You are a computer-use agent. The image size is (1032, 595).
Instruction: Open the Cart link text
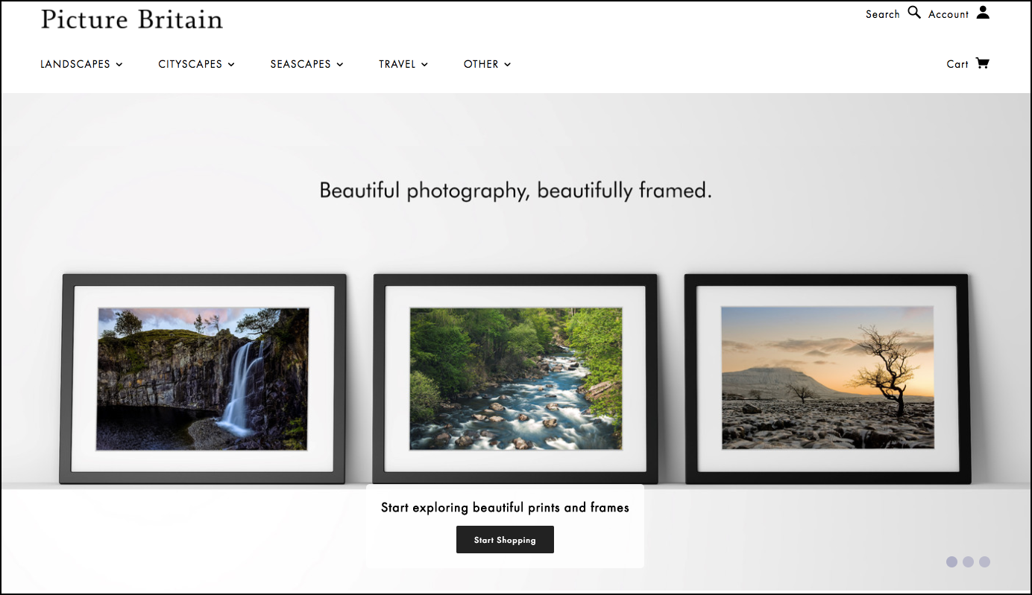957,64
